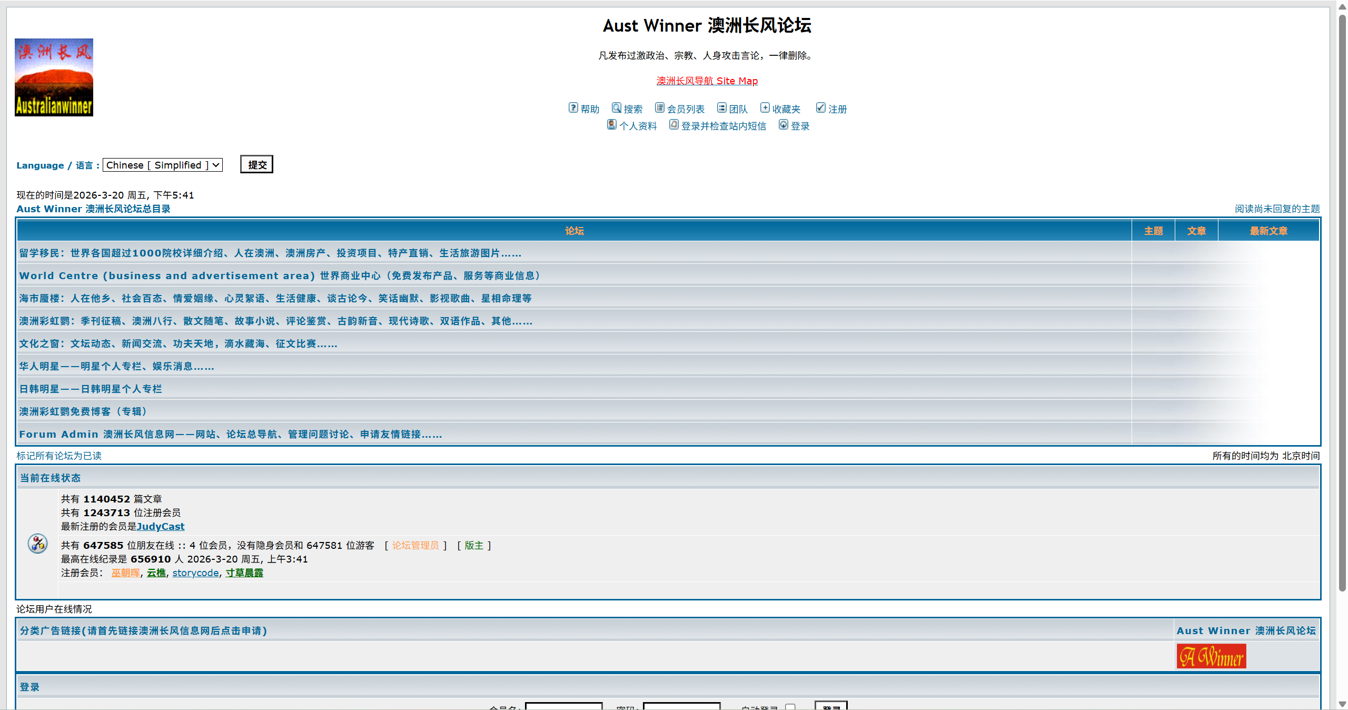This screenshot has height=710, width=1348.
Task: Go to Aust Winner 澳洲长风论坛总目录 index link
Action: pos(93,209)
